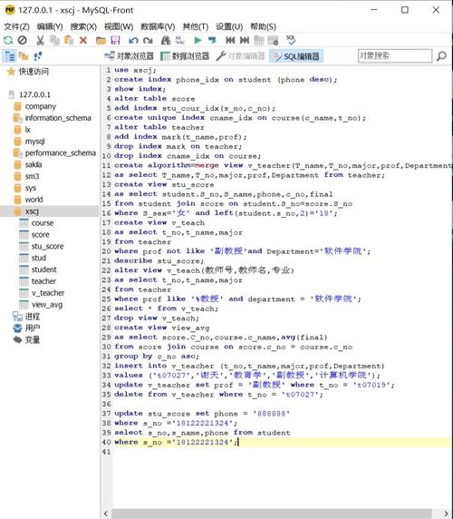Select the stud table
453x519 pixels.
[x=39, y=258]
